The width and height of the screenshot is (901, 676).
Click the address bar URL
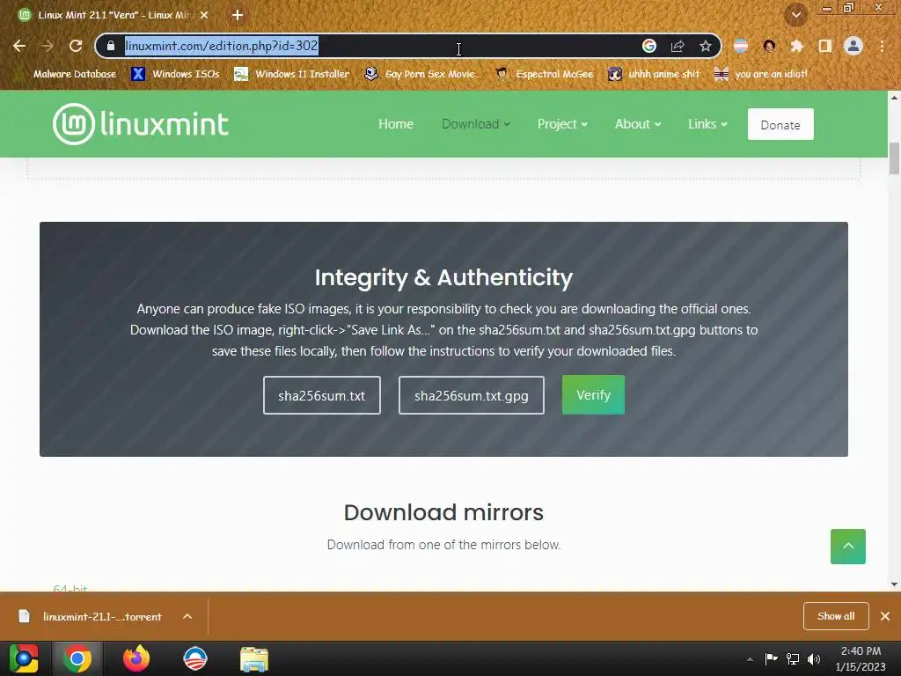[221, 46]
